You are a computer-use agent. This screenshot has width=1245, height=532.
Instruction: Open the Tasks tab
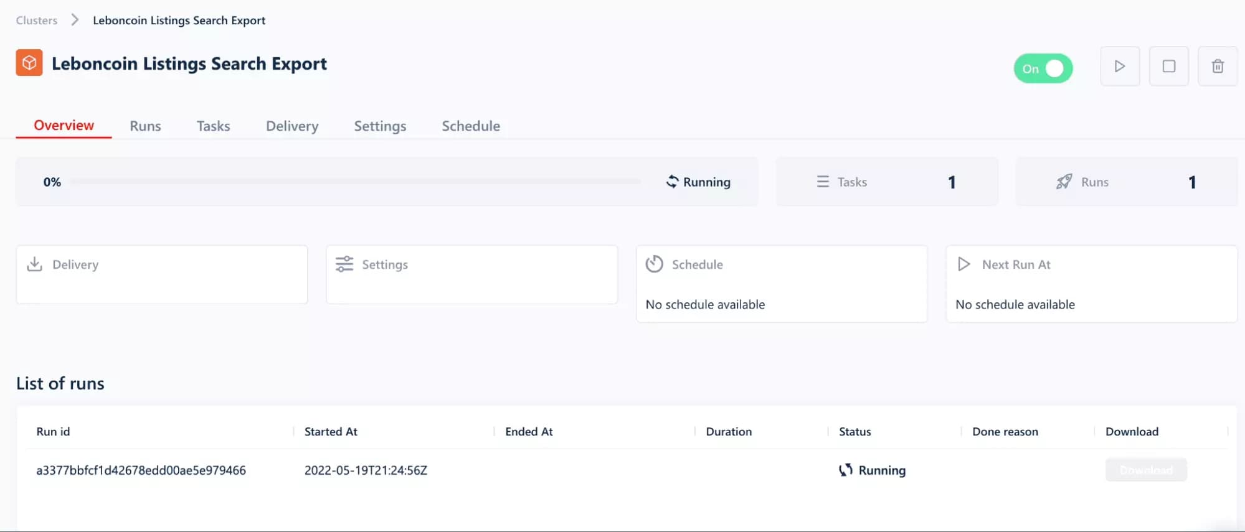[214, 126]
